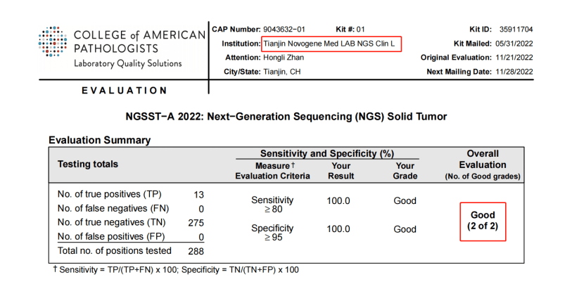The image size is (572, 289).
Task: Select the Sensitivity and Specificity (%) column header
Action: 326,153
